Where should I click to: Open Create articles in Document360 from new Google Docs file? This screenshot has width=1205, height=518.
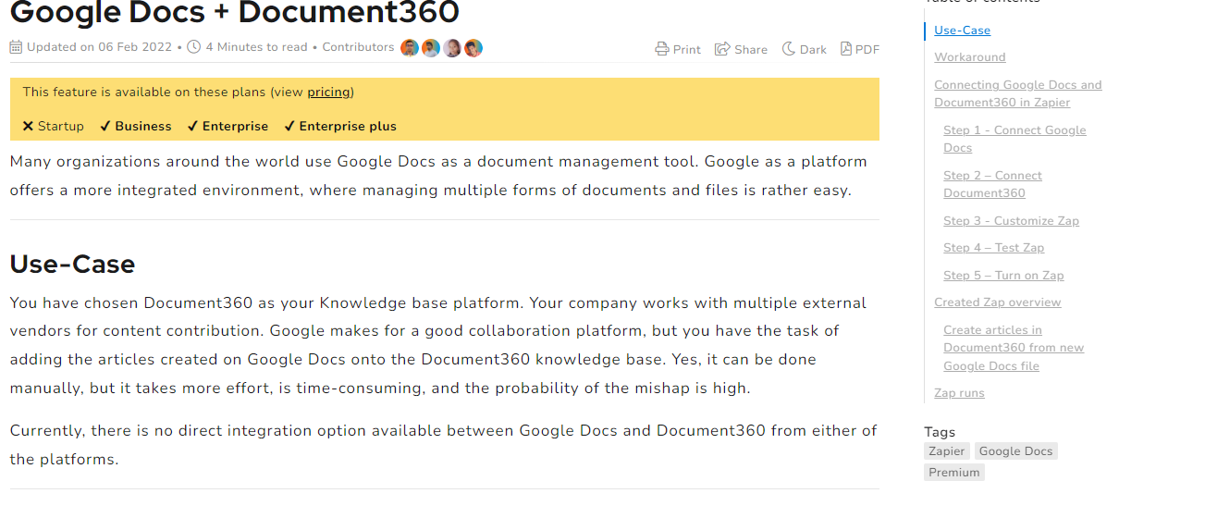click(x=1014, y=348)
